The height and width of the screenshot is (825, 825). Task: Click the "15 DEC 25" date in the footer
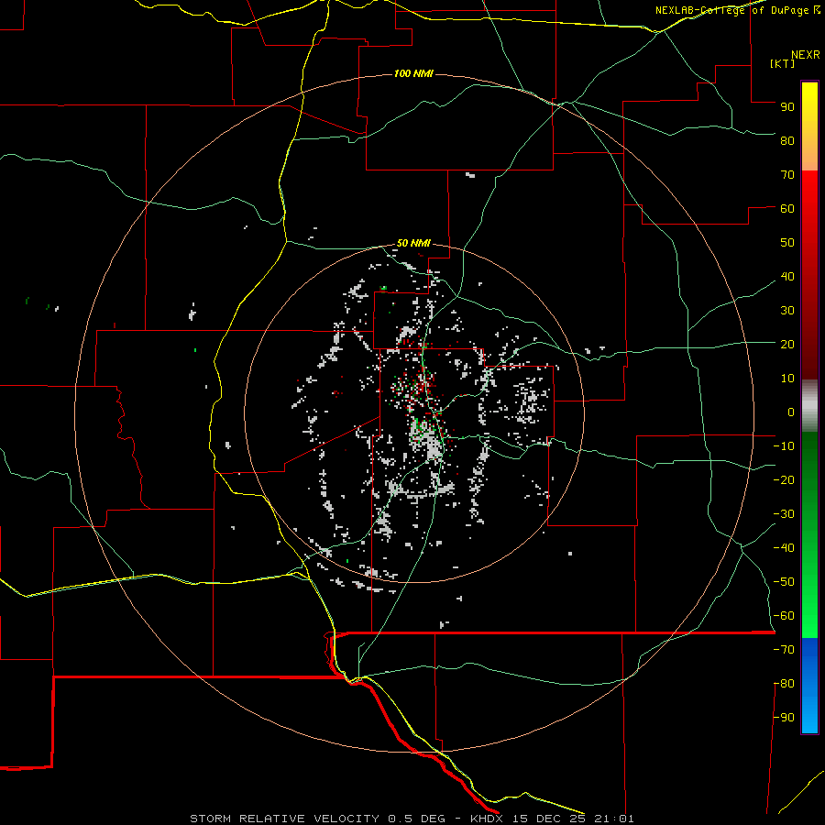tap(550, 819)
